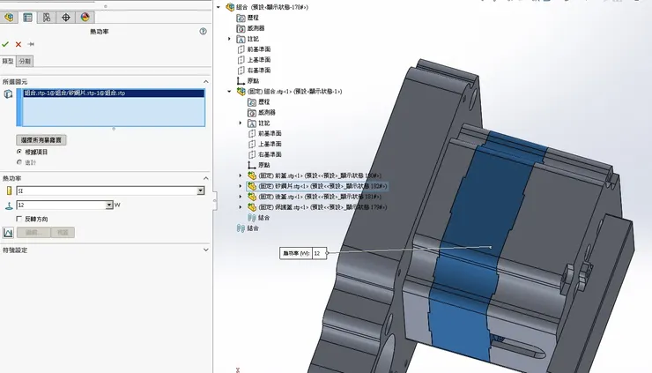Expand the 保護蓋.stp<1> node arrow

[x=240, y=207]
